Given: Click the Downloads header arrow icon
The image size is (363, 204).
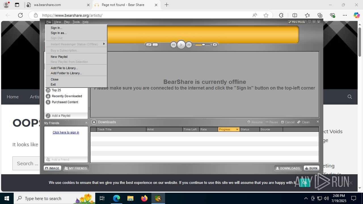Looking at the screenshot, I should click(94, 122).
